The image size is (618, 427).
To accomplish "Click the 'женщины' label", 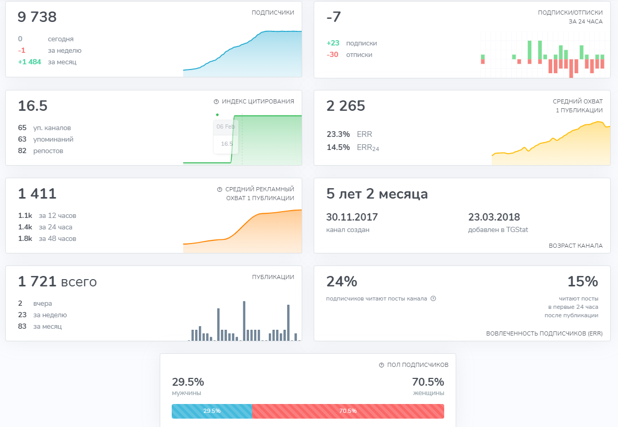I will point(429,393).
